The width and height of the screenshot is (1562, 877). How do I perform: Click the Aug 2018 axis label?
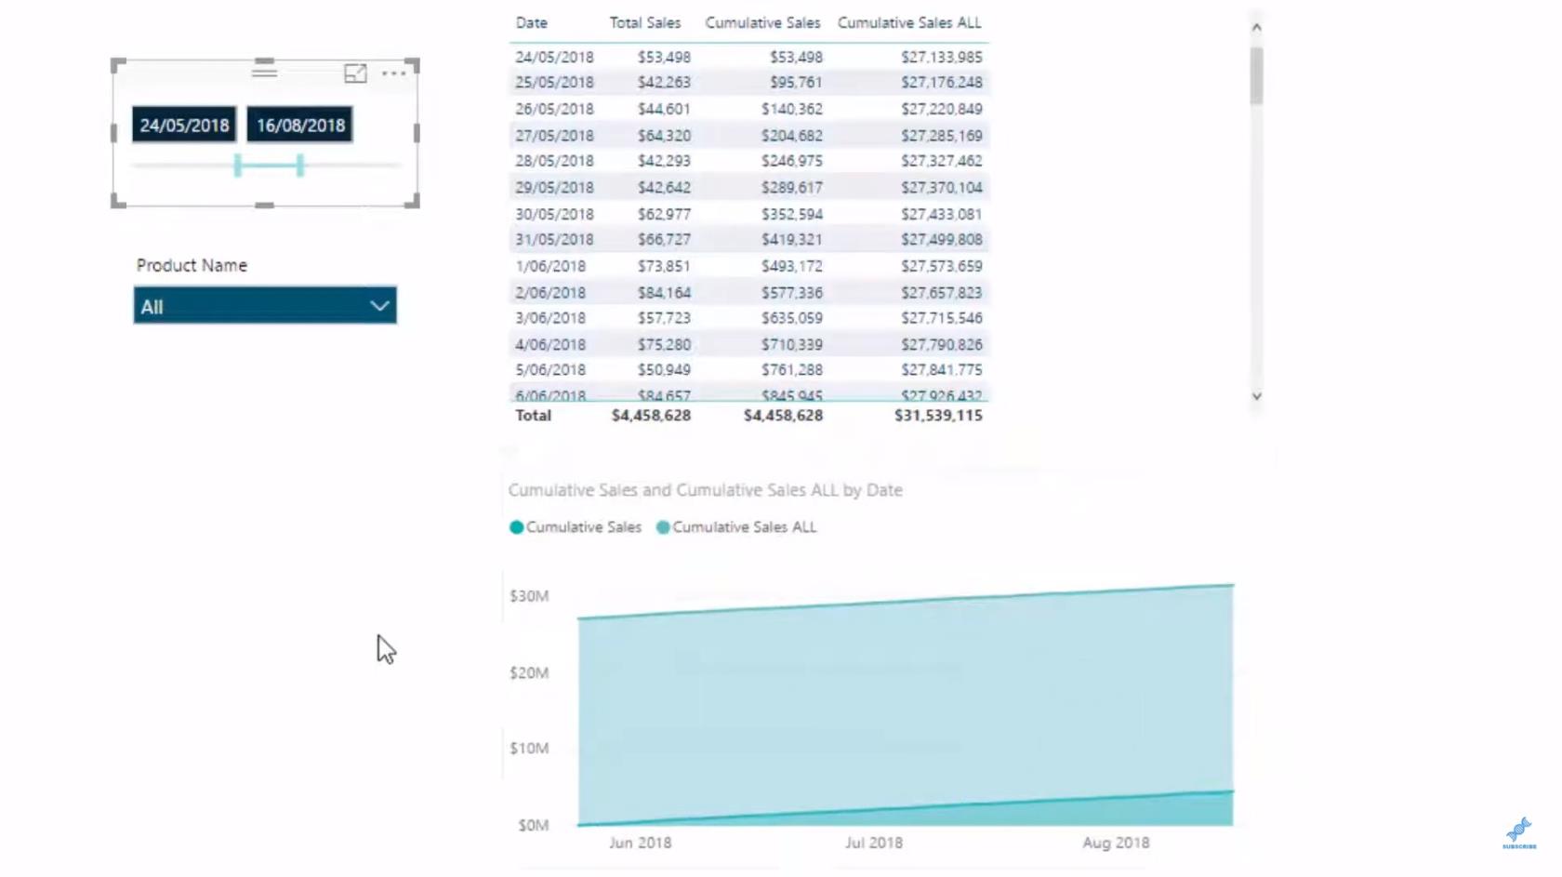pos(1116,843)
